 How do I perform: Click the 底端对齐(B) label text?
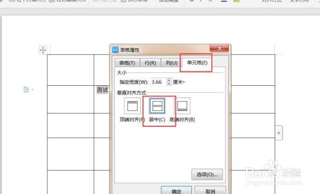[x=182, y=119]
